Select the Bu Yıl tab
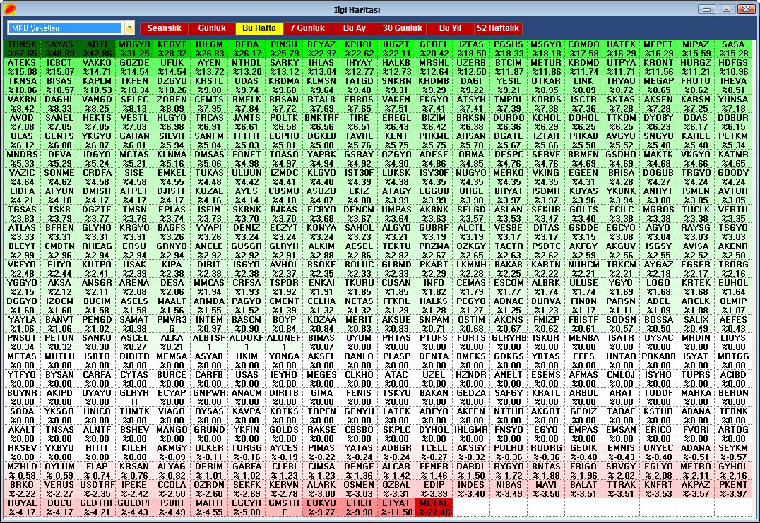 tap(450, 28)
